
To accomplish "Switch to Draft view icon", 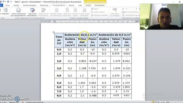I will click(x=164, y=102).
